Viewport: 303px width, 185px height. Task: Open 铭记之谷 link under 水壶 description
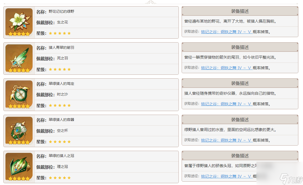227,140
